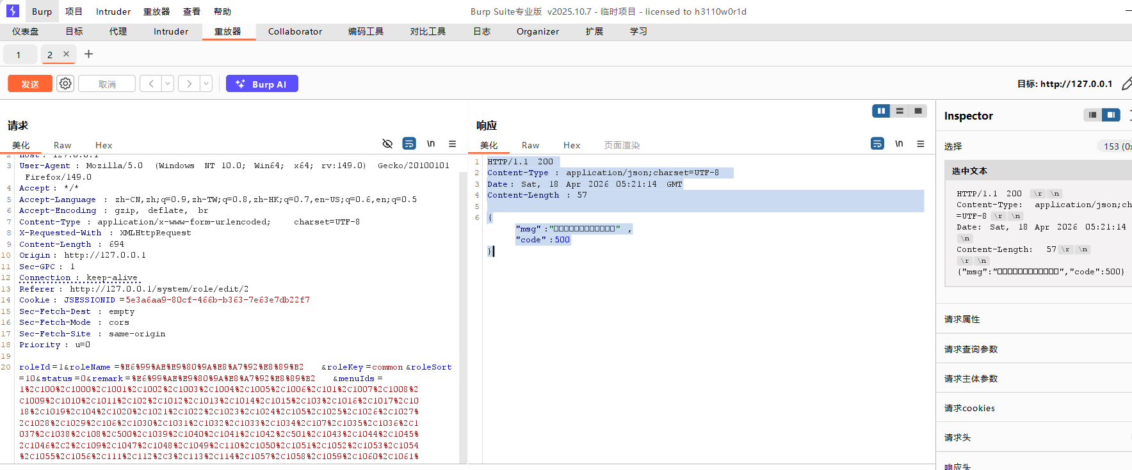This screenshot has width=1132, height=470.
Task: Collapse 选中文本 section in Inspector
Action: click(x=1038, y=171)
